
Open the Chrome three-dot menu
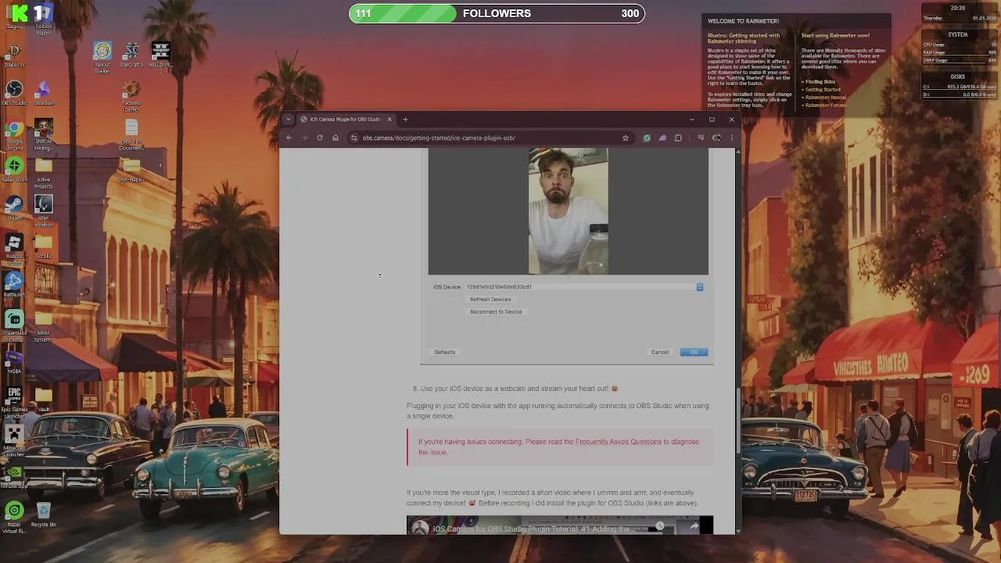[732, 138]
